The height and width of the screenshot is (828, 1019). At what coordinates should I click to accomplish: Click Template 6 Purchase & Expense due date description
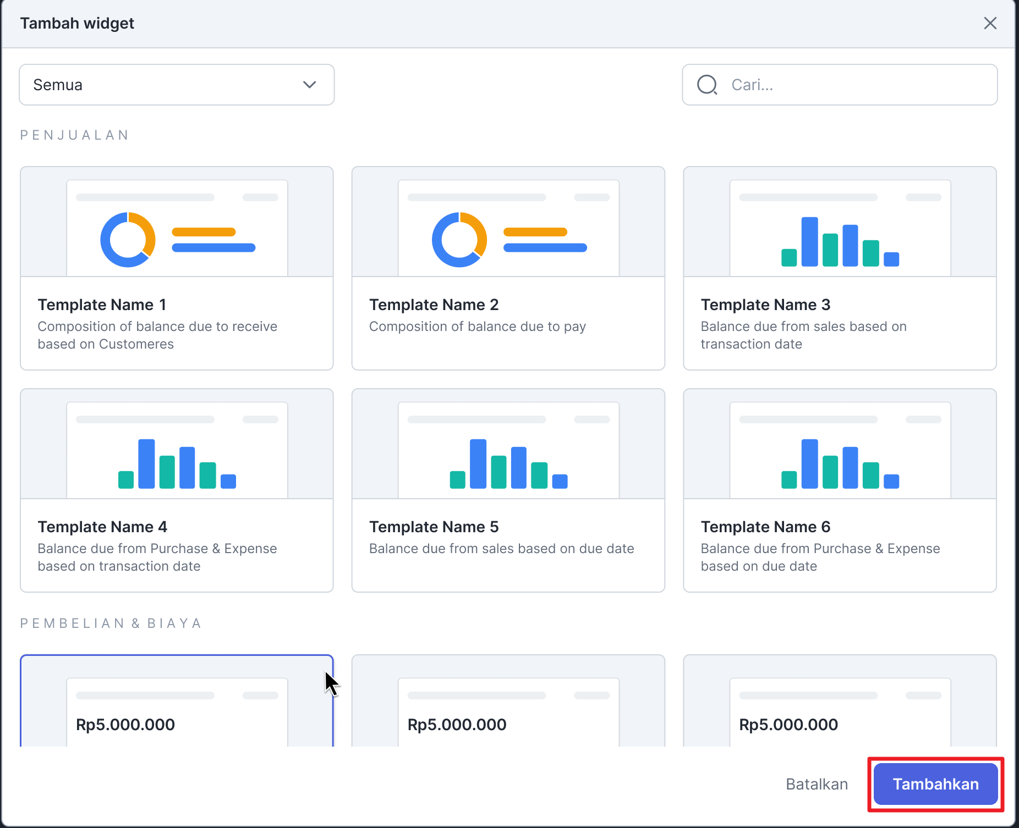click(820, 557)
